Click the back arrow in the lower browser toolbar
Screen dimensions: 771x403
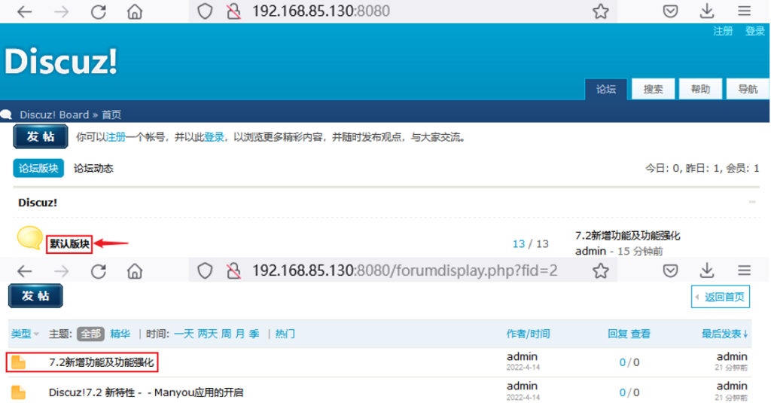coord(24,271)
